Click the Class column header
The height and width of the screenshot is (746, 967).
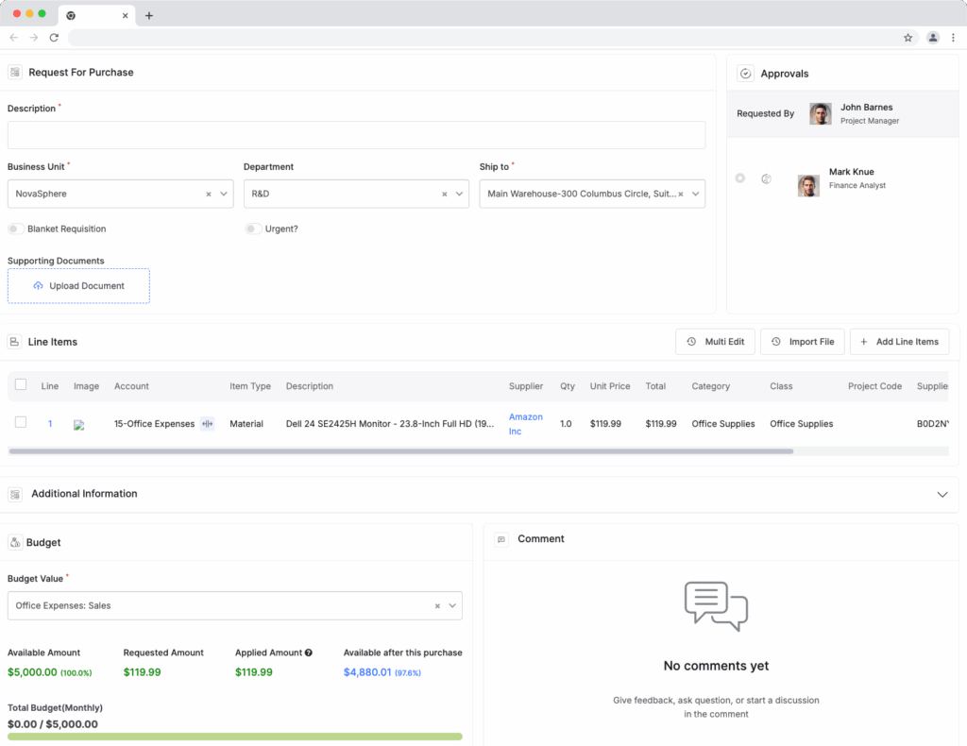781,386
